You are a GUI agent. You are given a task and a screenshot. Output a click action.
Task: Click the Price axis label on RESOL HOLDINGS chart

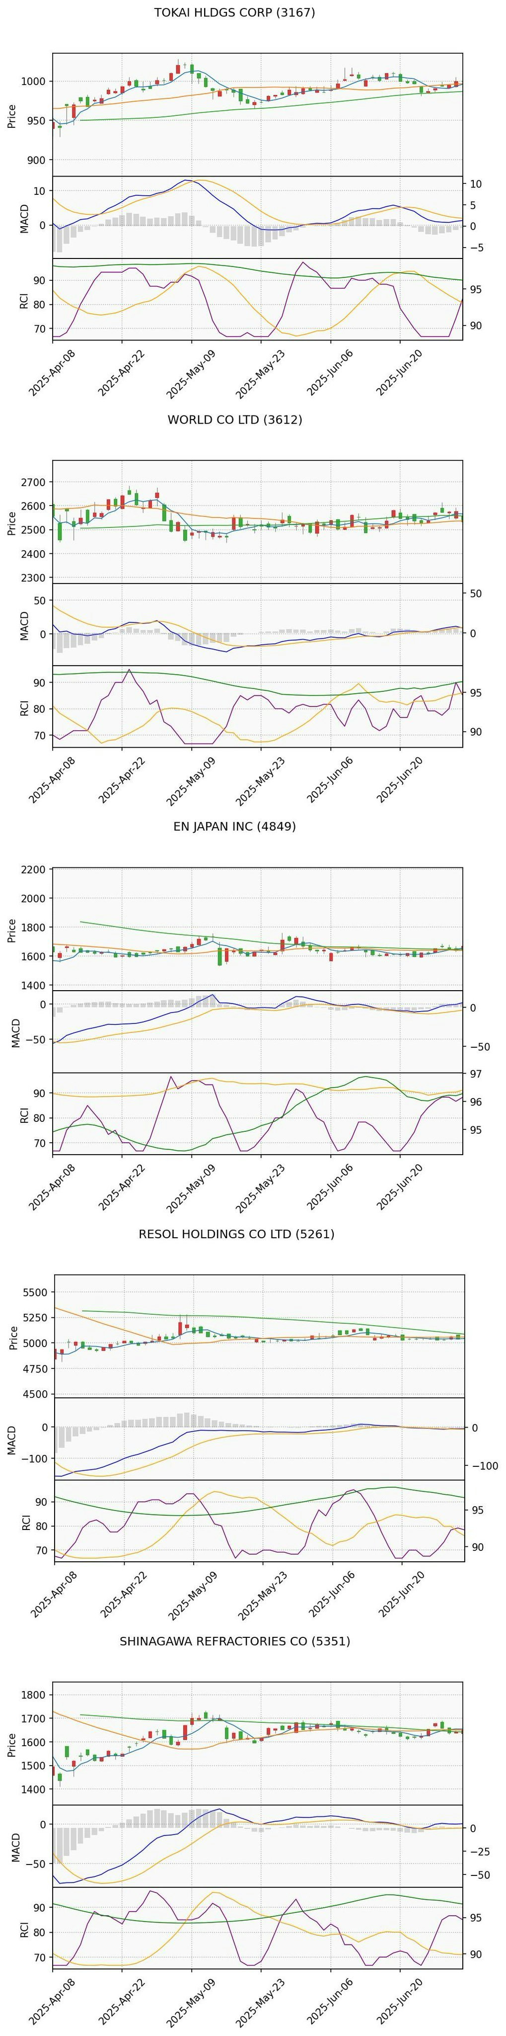coord(13,1337)
